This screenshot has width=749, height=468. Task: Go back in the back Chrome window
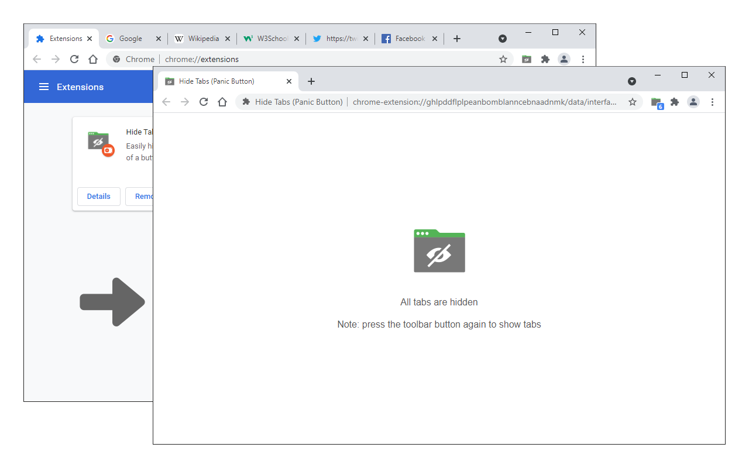(x=37, y=59)
